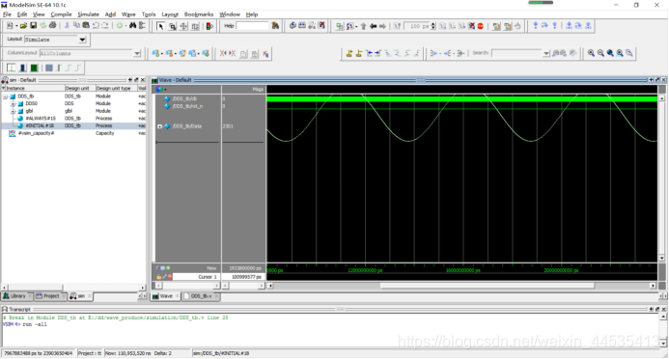Click the Run simulation icon
This screenshot has width=669, height=359.
click(442, 26)
